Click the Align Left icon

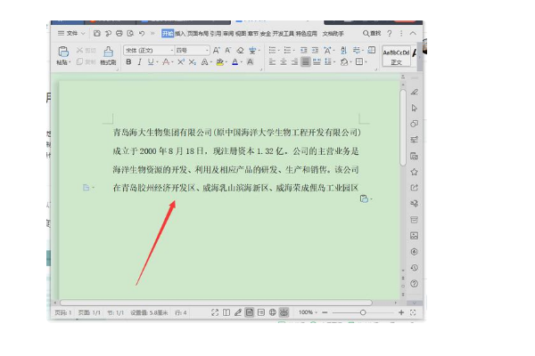point(272,61)
